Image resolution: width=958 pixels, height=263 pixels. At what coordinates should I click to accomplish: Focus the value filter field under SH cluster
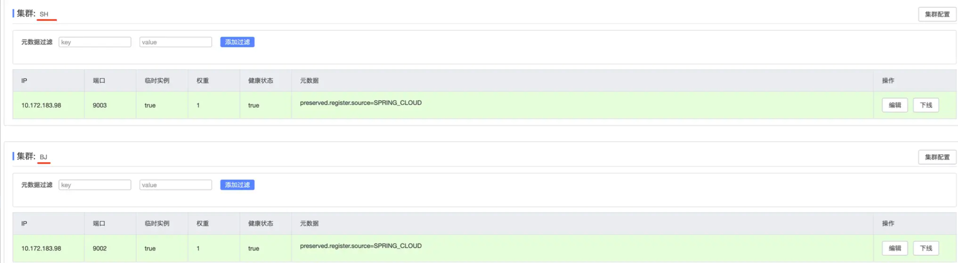click(175, 42)
